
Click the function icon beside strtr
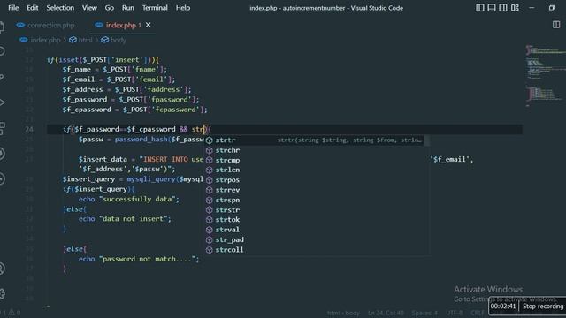click(x=209, y=140)
